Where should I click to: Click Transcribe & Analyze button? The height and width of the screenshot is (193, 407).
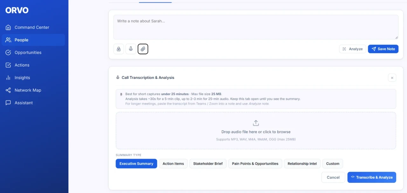pyautogui.click(x=372, y=177)
